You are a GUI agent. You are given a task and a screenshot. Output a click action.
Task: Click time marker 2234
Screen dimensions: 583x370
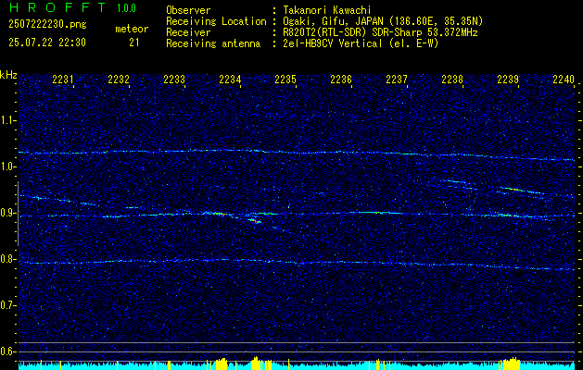(230, 80)
